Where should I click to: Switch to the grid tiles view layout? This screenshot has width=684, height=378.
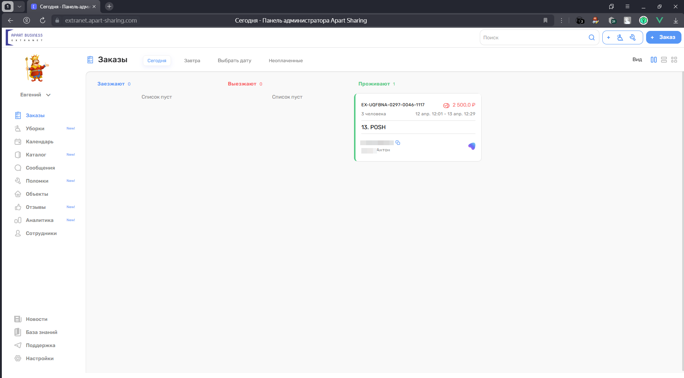(x=674, y=60)
